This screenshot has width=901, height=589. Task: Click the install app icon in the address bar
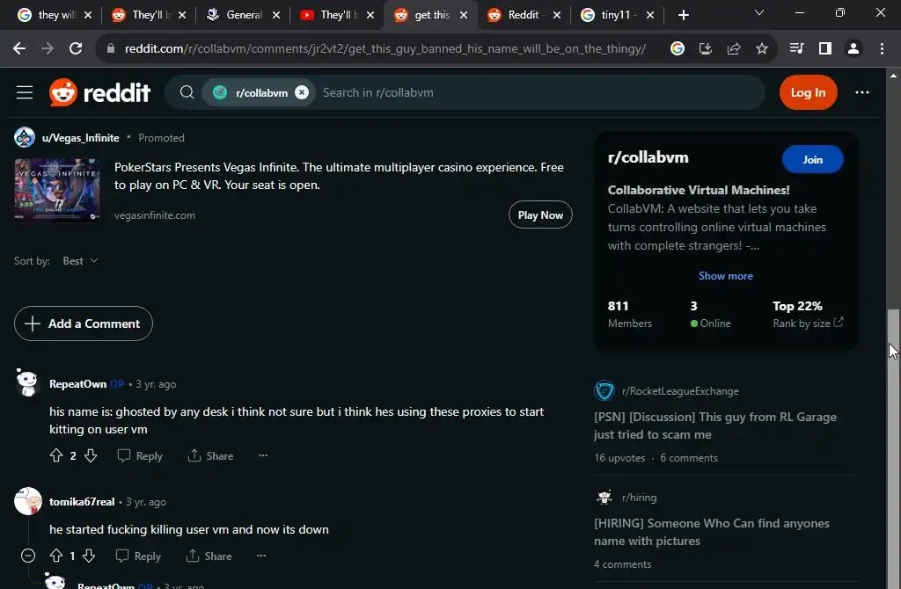pyautogui.click(x=706, y=49)
